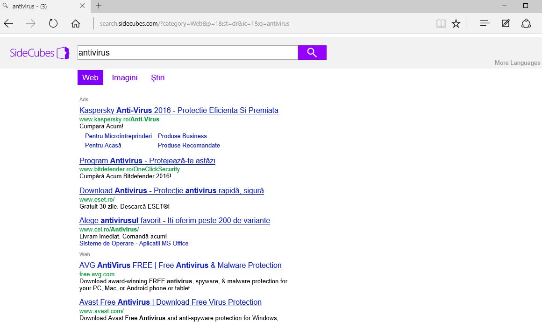Minimize the browser window

point(504,6)
